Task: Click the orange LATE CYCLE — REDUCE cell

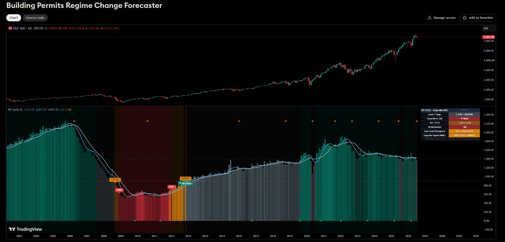Action: coord(464,135)
